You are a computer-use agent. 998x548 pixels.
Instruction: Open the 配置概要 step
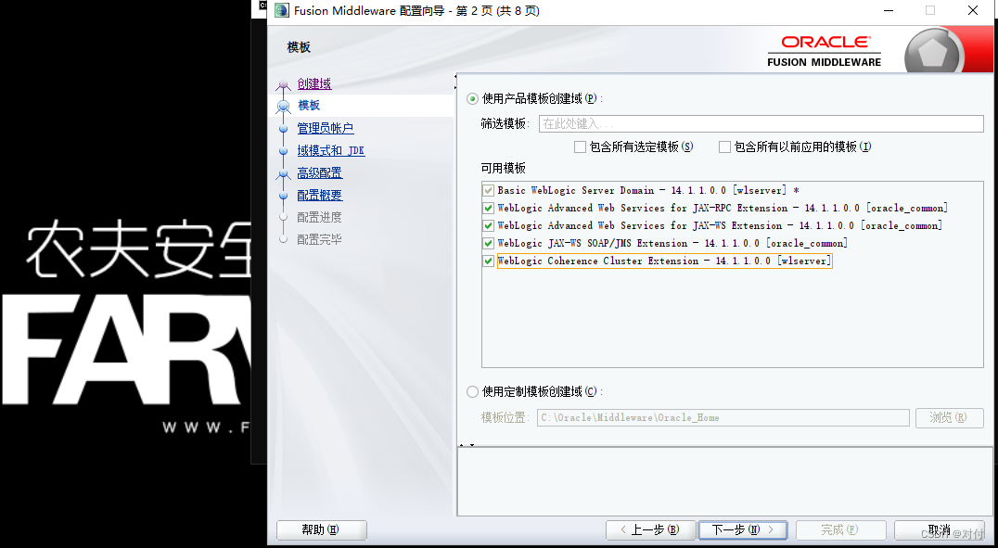click(319, 195)
